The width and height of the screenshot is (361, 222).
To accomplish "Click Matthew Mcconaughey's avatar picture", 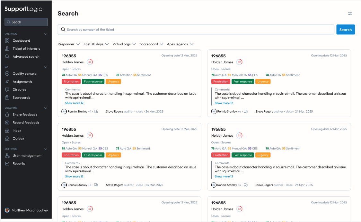I will click(7, 210).
